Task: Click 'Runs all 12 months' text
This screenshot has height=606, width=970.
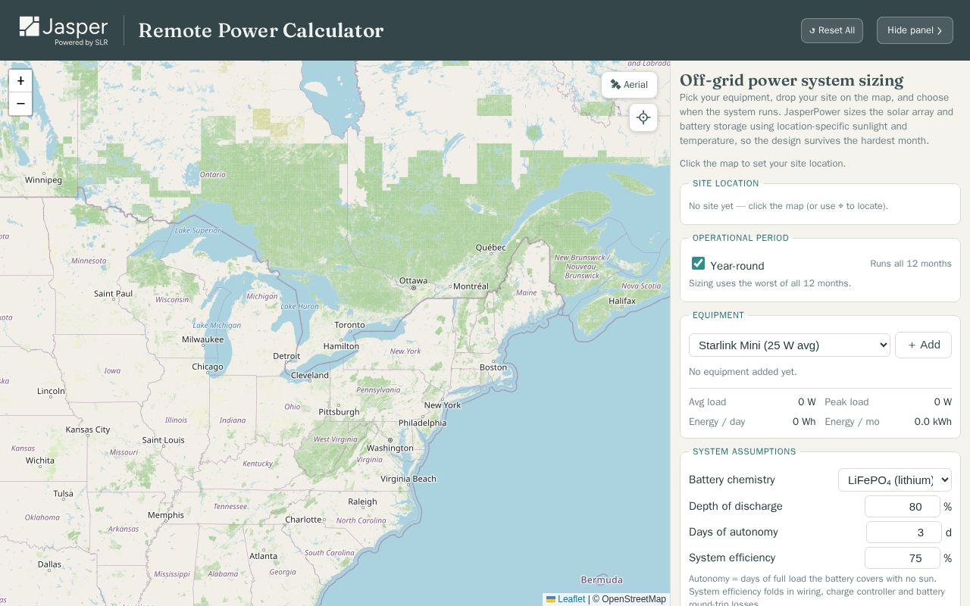Action: (x=911, y=264)
